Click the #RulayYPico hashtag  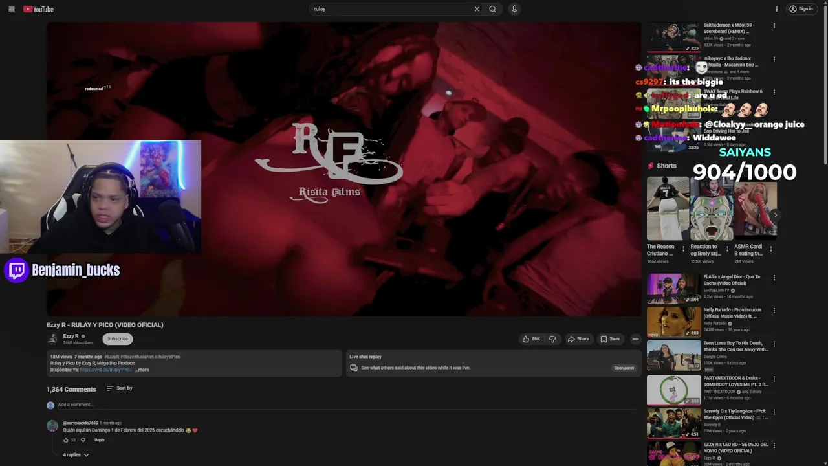pyautogui.click(x=168, y=357)
